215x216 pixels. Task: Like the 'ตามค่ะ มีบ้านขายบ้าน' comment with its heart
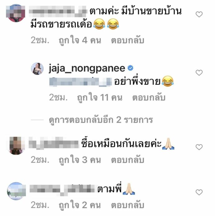click(199, 14)
